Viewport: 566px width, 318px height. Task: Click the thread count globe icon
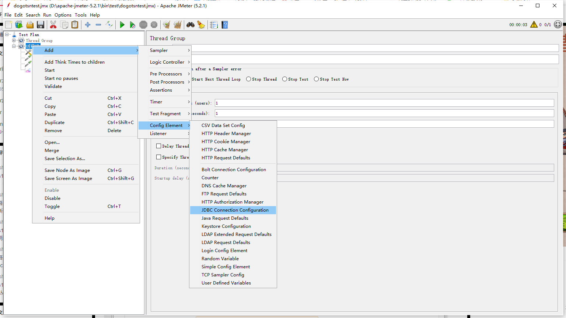[x=558, y=25]
